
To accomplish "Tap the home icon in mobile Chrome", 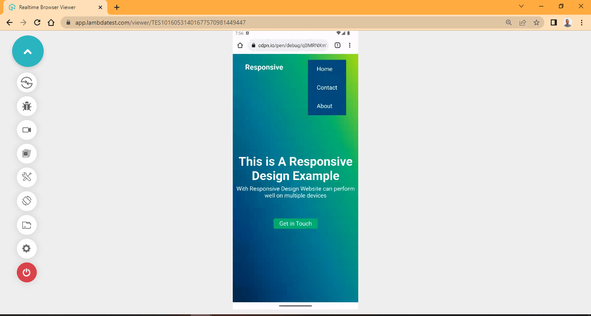I will point(240,44).
